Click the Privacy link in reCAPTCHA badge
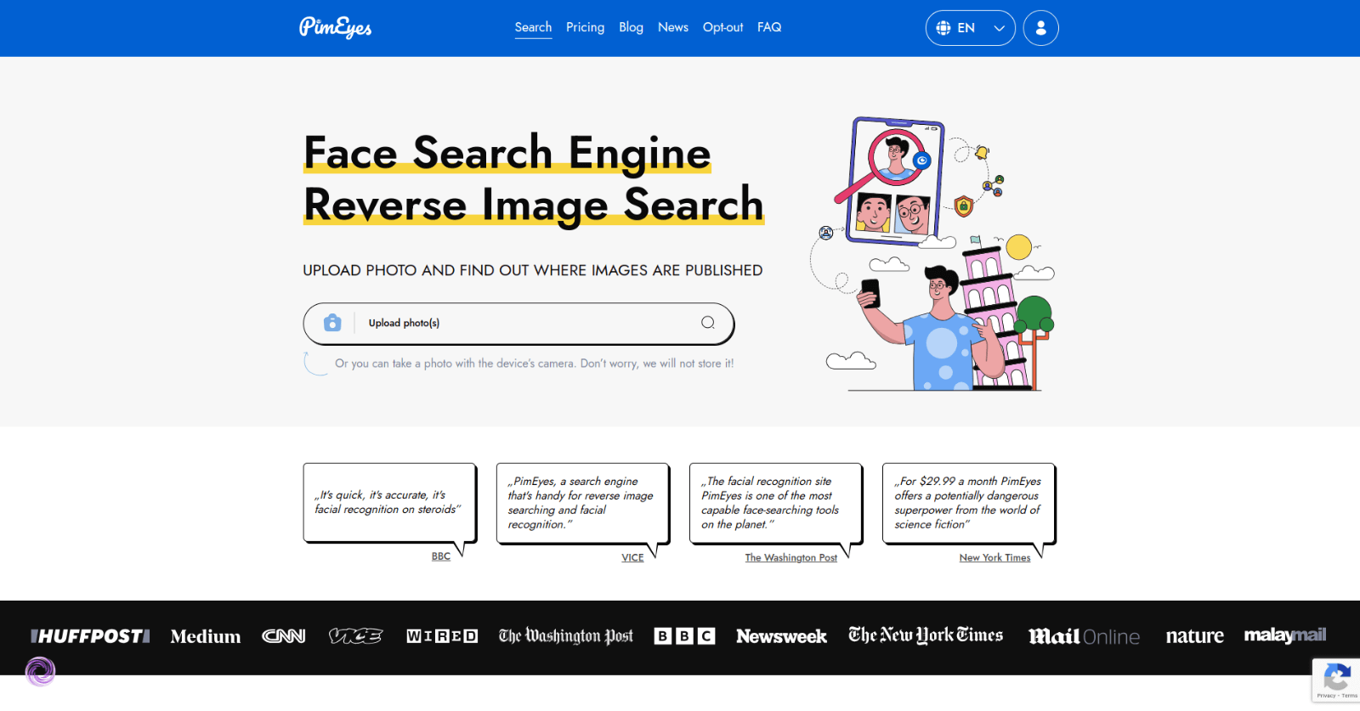The width and height of the screenshot is (1360, 711). pos(1325,696)
